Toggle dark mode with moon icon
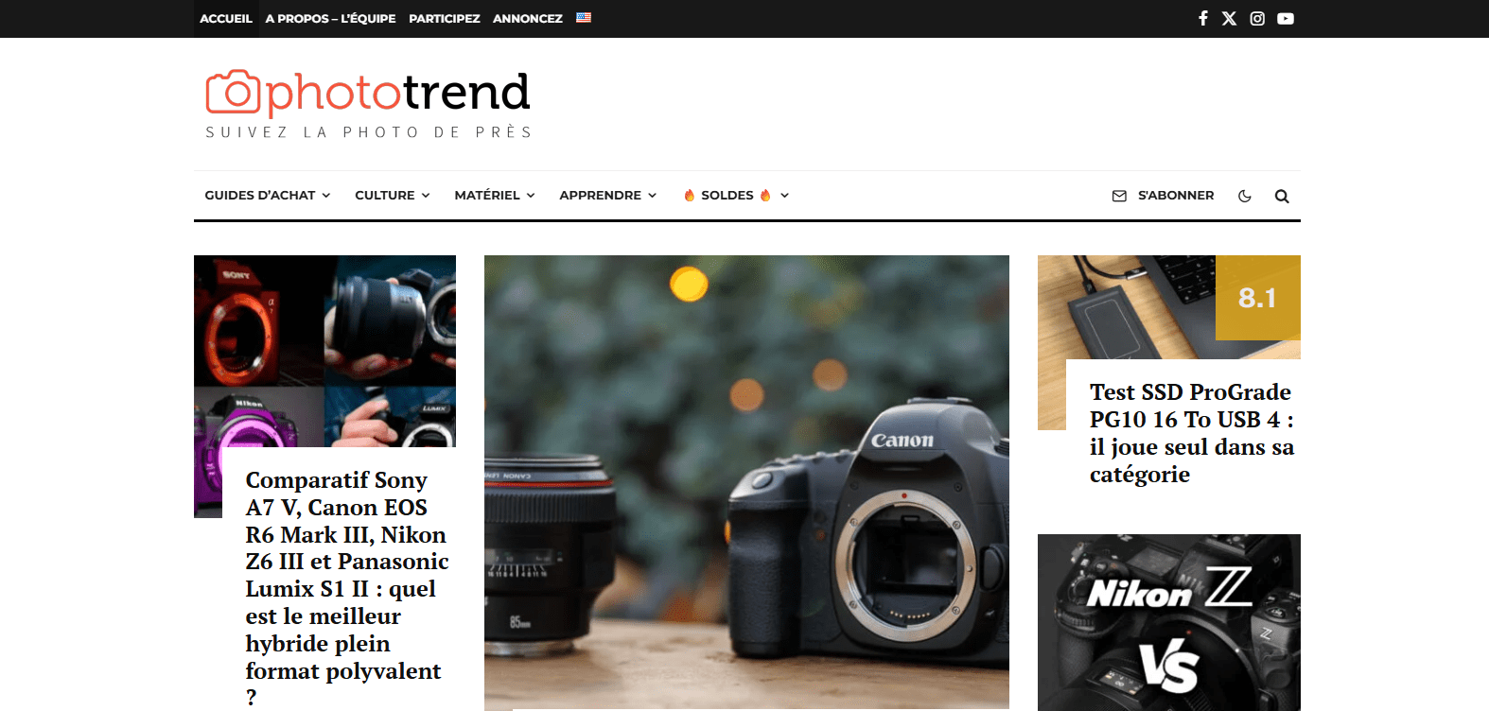The height and width of the screenshot is (711, 1489). tap(1245, 196)
